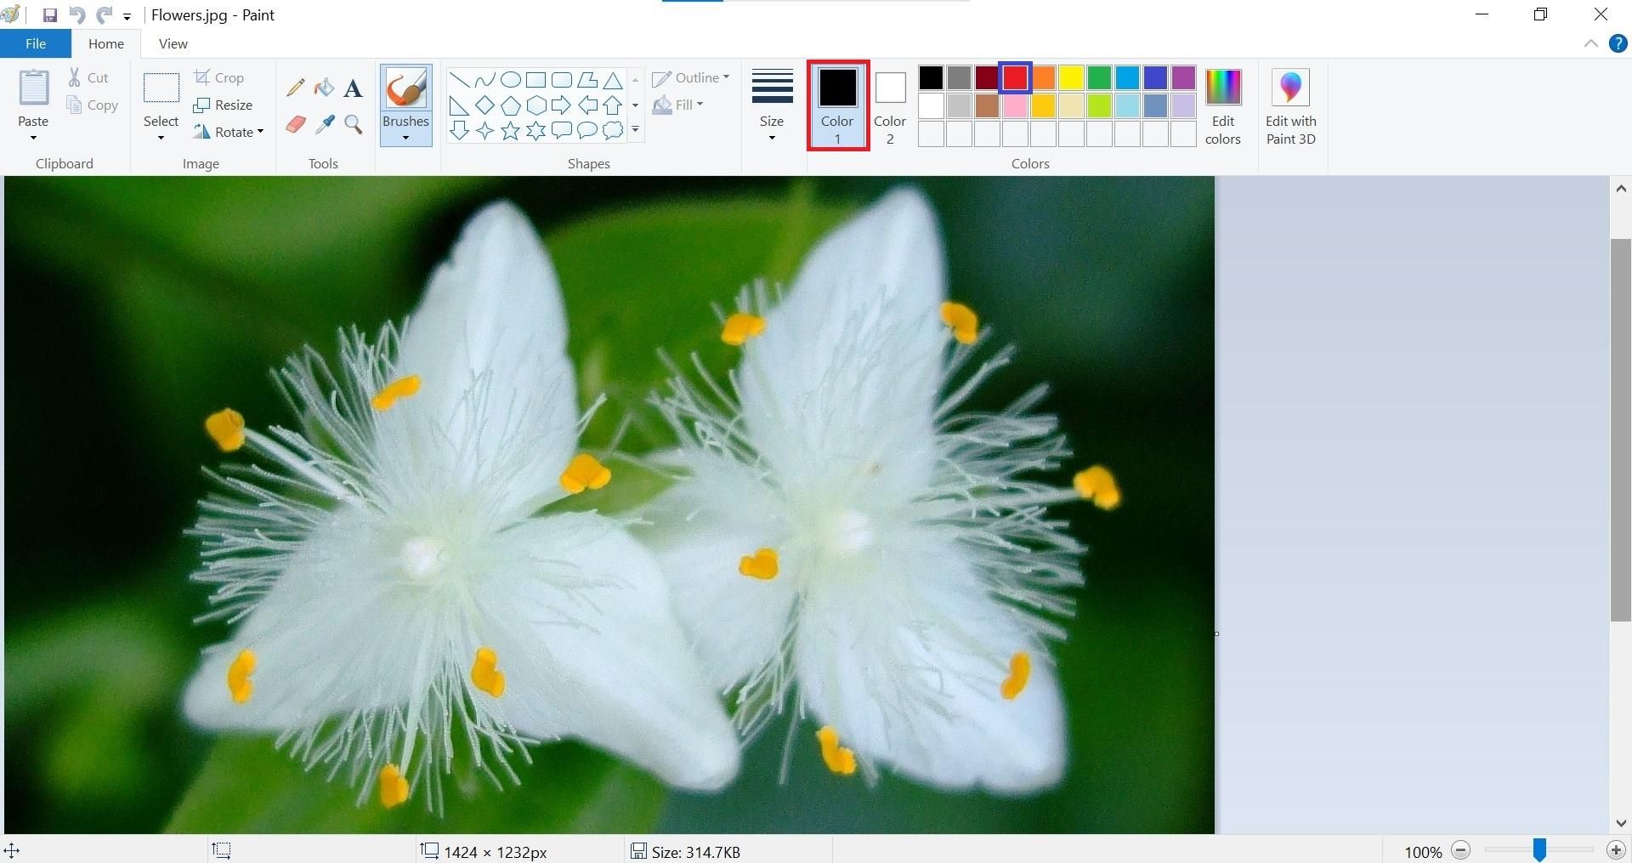Viewport: 1632px width, 863px height.
Task: Select the Crop tool
Action: click(221, 77)
